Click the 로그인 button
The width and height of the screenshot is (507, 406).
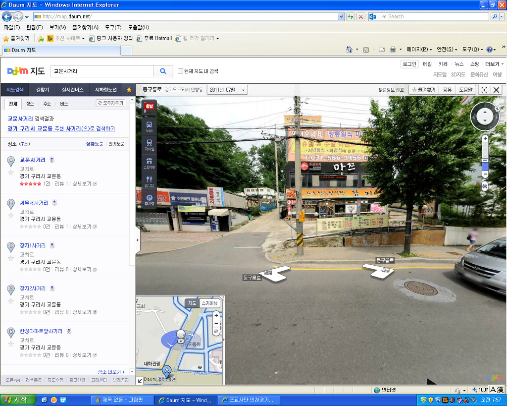click(409, 64)
